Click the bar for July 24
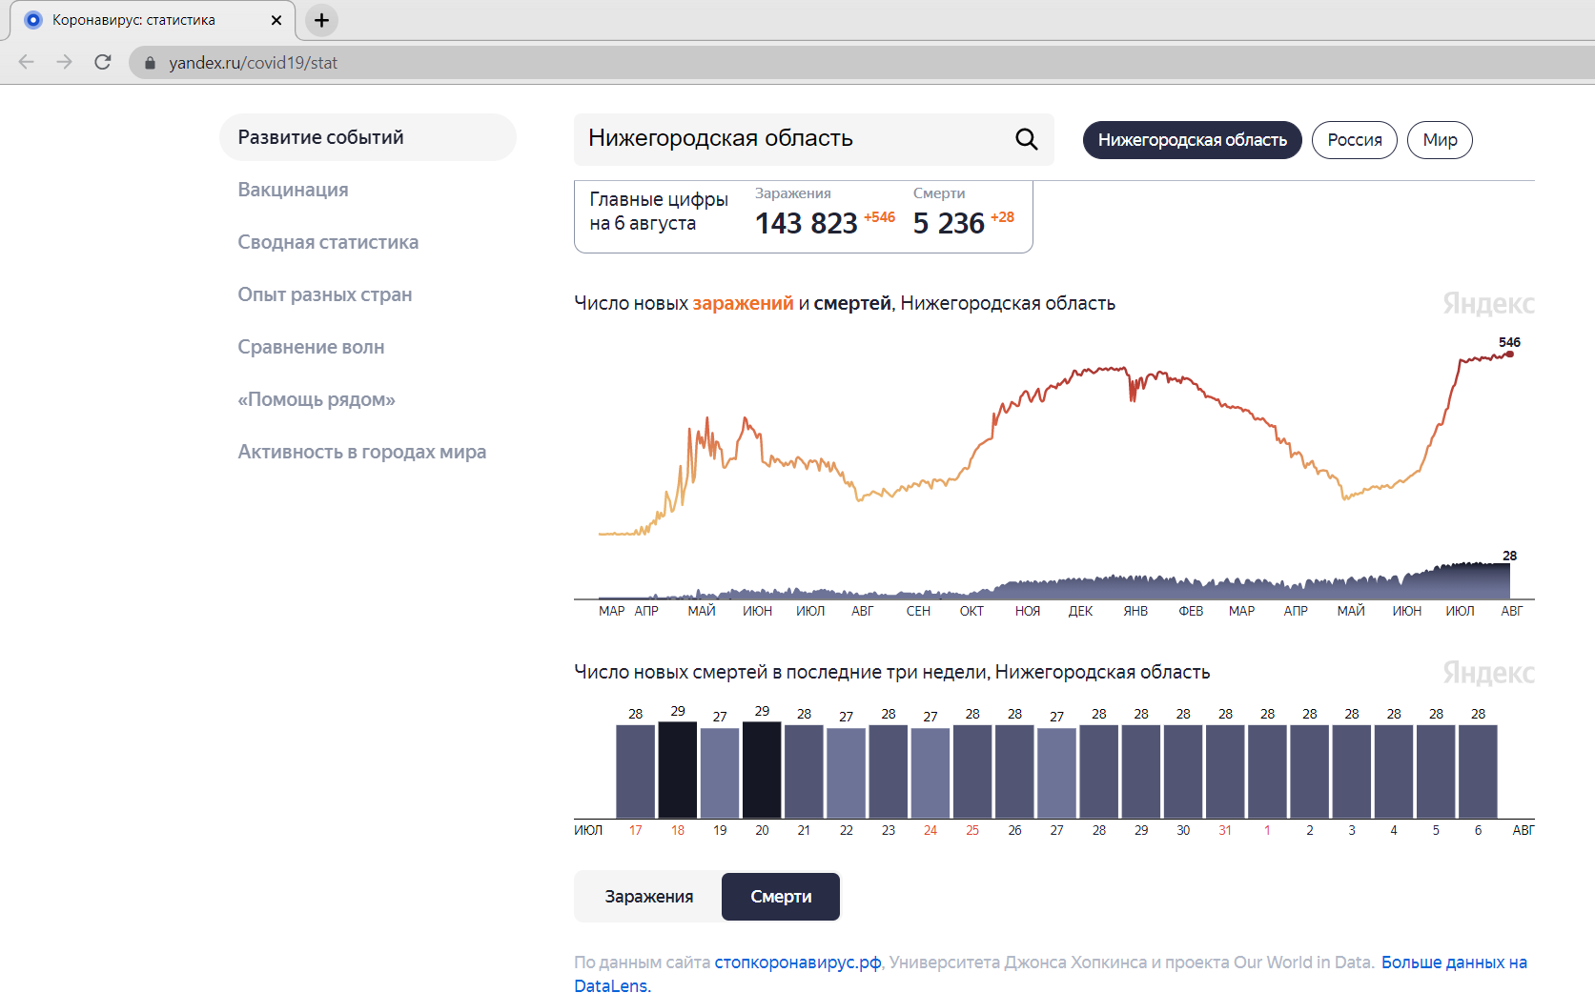Image resolution: width=1595 pixels, height=993 pixels. coord(930,773)
